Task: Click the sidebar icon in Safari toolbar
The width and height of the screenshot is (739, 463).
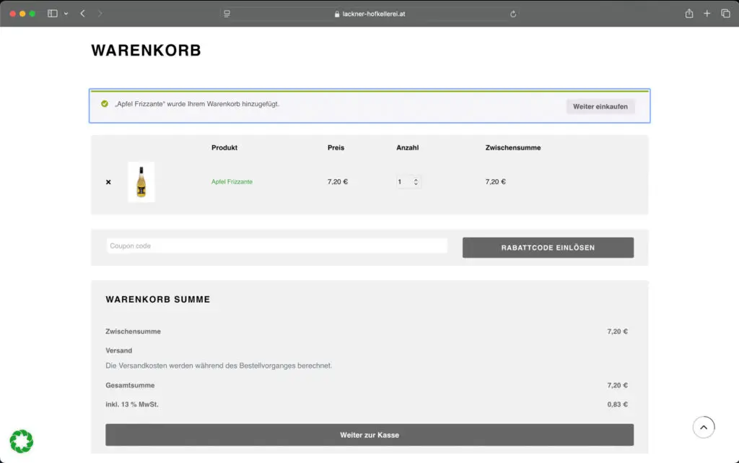Action: 51,13
